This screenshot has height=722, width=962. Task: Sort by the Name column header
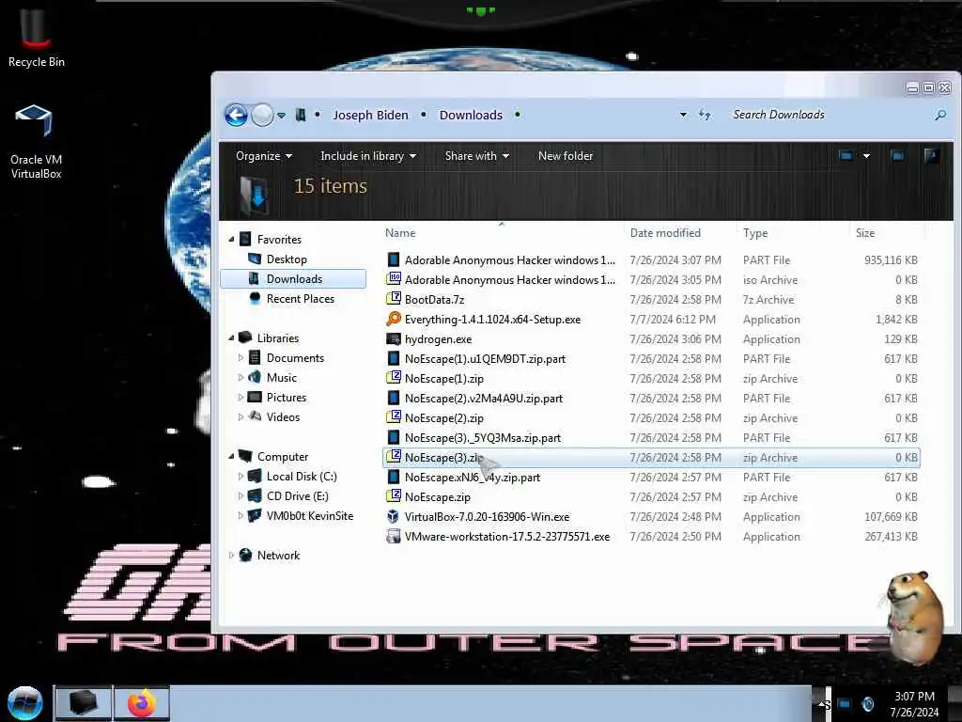[x=400, y=233]
